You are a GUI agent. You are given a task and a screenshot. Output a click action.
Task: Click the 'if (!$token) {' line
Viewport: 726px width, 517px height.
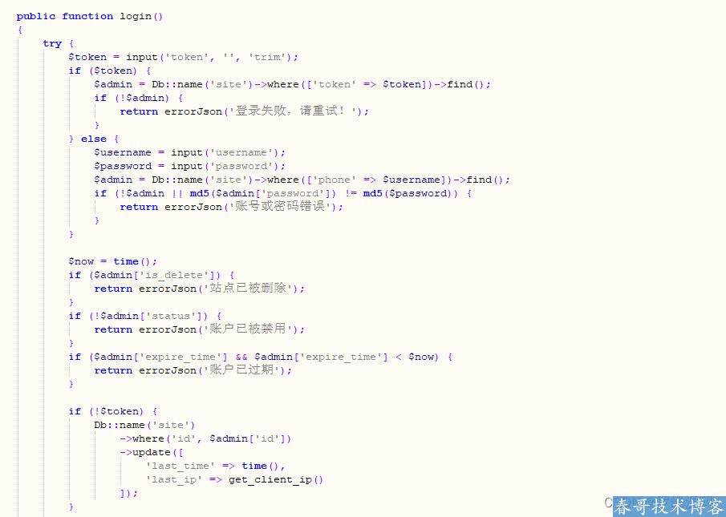click(x=113, y=411)
